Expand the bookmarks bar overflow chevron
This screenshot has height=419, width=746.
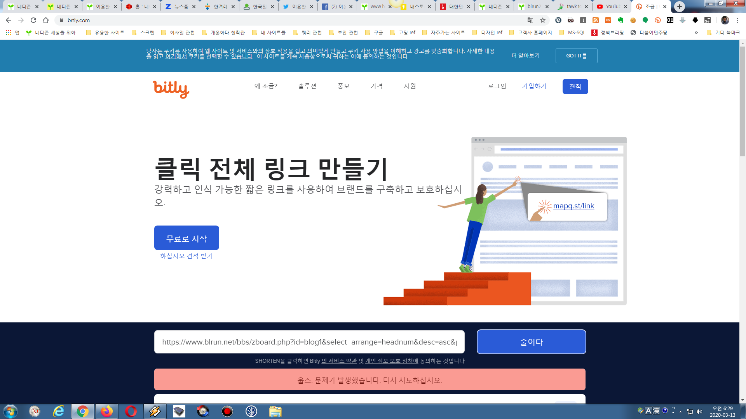click(x=696, y=33)
